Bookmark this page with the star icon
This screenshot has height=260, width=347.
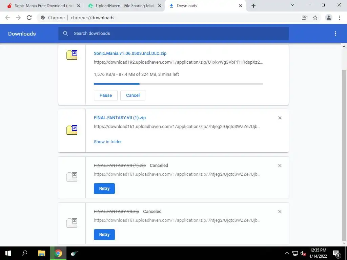point(315,18)
